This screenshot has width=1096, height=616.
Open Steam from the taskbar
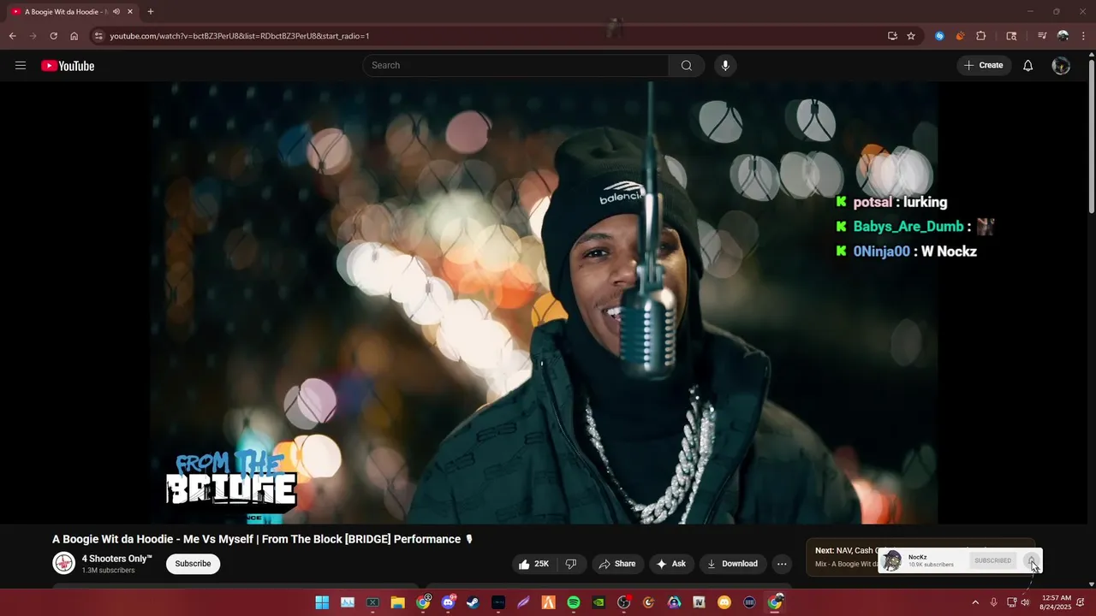pyautogui.click(x=473, y=602)
